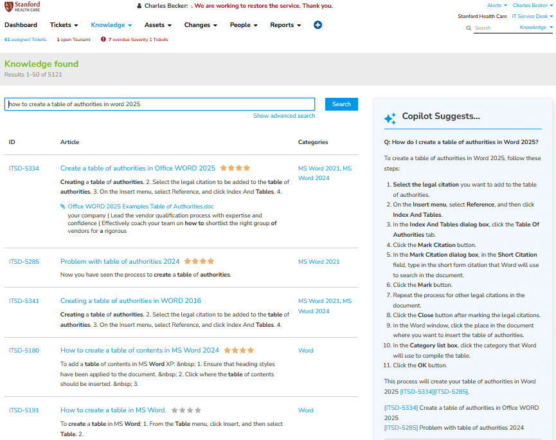Open How to create a table of contents article

(x=139, y=350)
